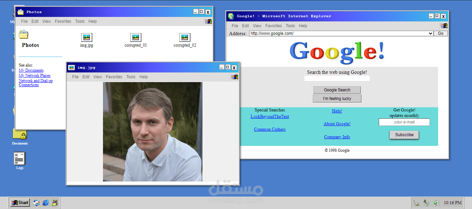Open the View menu in Photos window

click(47, 21)
